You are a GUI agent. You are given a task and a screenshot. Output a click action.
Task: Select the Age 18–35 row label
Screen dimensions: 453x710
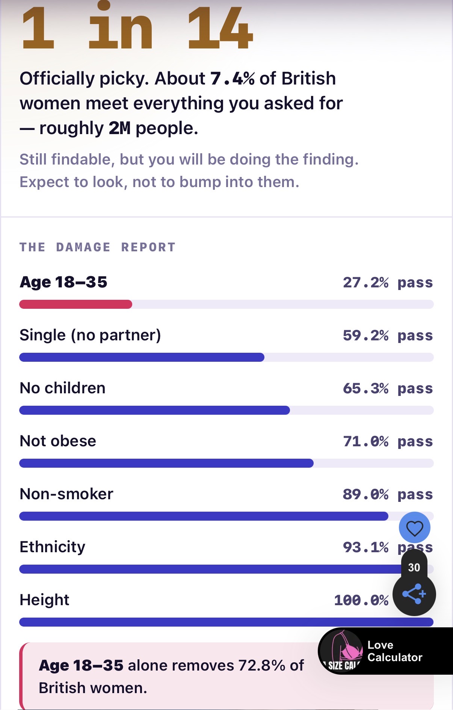click(63, 282)
